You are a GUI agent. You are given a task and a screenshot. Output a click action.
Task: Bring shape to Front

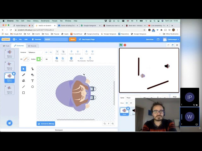pos(86,52)
